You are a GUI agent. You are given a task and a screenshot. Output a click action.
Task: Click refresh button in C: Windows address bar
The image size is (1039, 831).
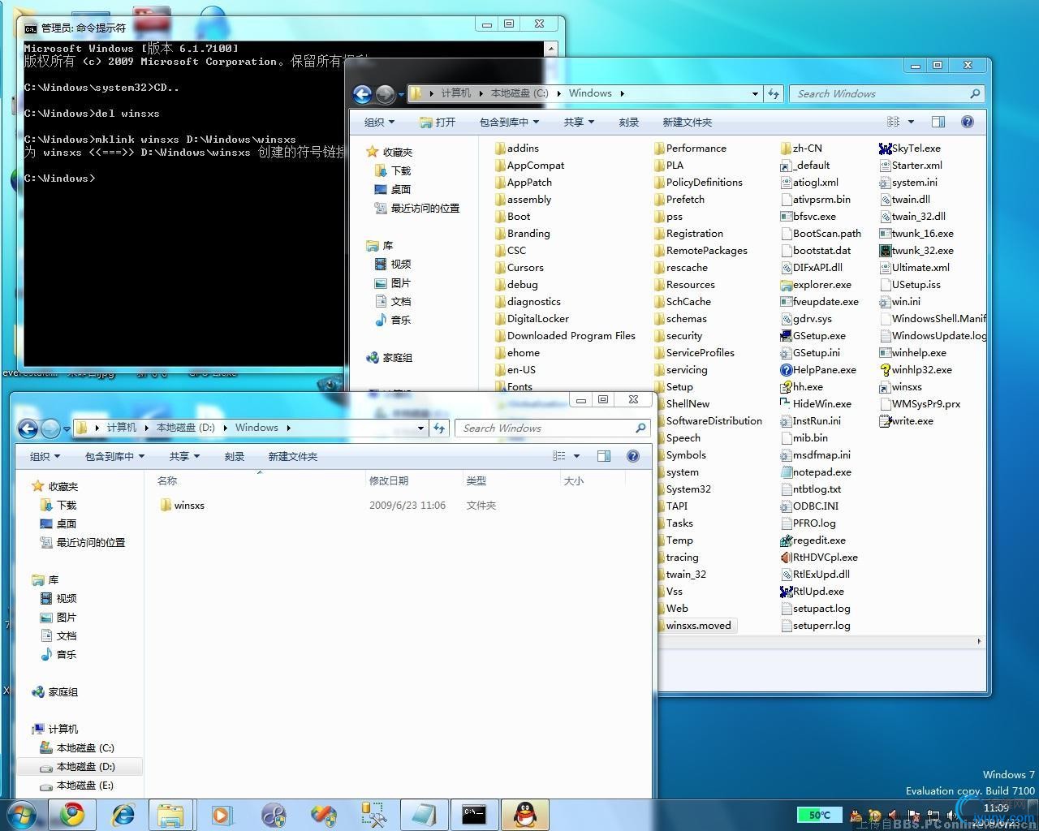(x=774, y=93)
